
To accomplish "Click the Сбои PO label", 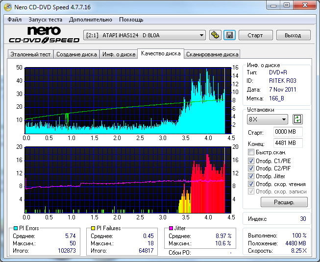I will (179, 253).
